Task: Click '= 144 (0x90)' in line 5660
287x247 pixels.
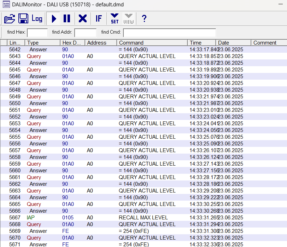Action: click(133, 171)
